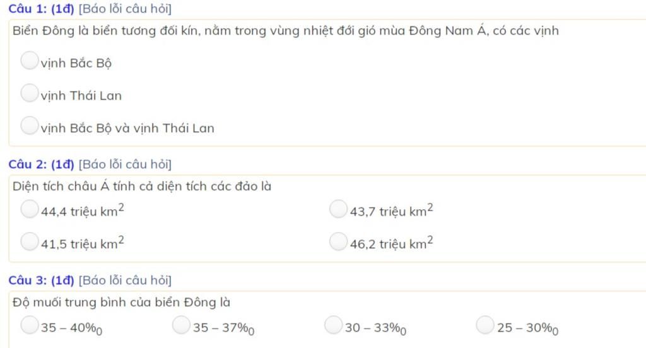The height and width of the screenshot is (348, 646).
Task: Pick salinity 30 – 33‰ answer
Action: (x=333, y=325)
